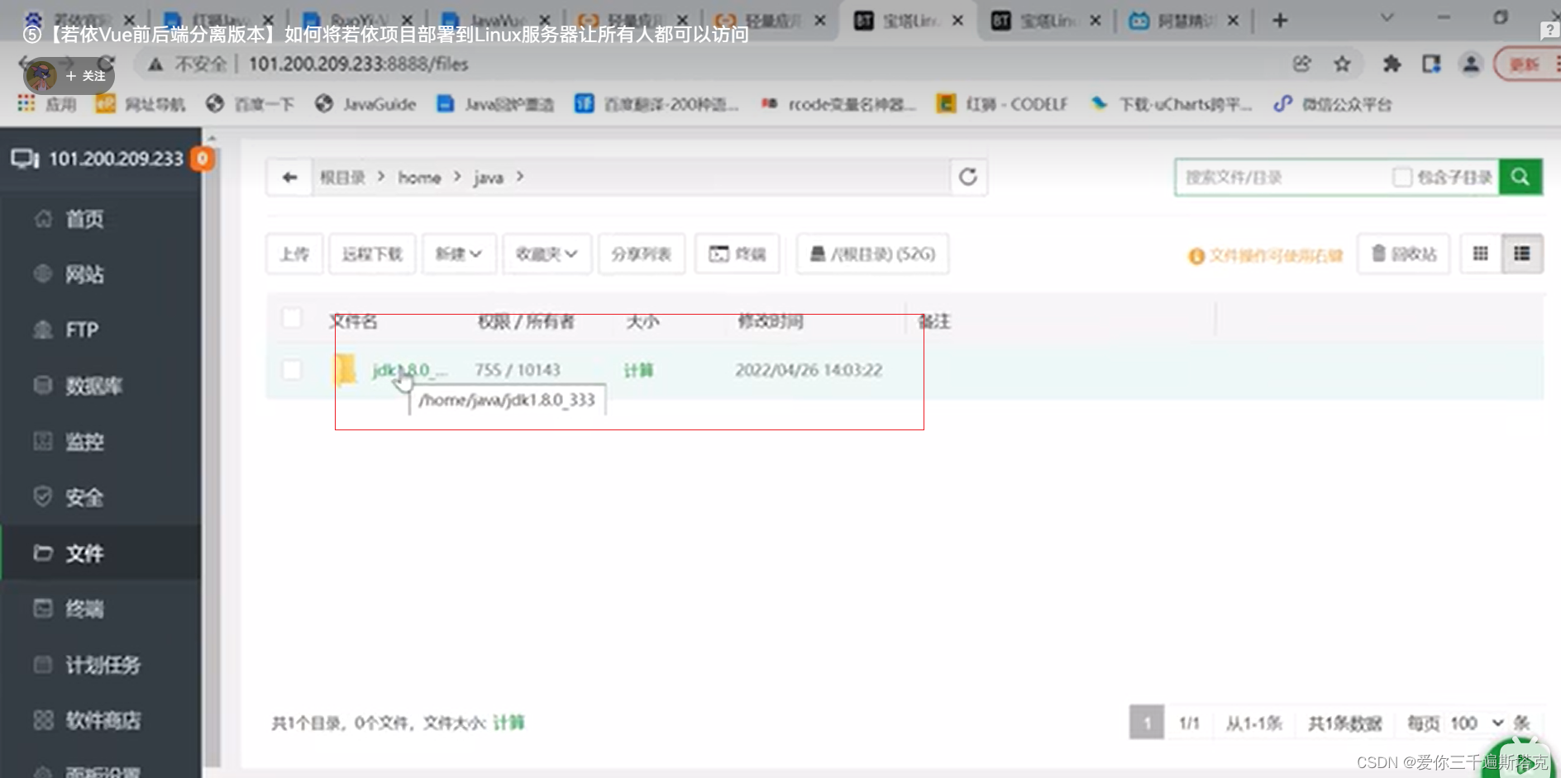The height and width of the screenshot is (778, 1561).
Task: Switch to list view of files
Action: 1521,254
